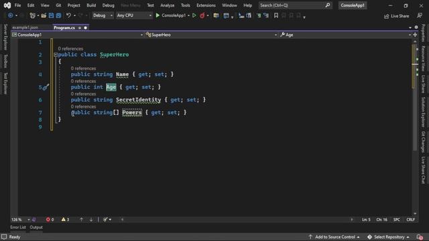Image resolution: width=429 pixels, height=241 pixels.
Task: Open the File menu
Action: pos(17,5)
